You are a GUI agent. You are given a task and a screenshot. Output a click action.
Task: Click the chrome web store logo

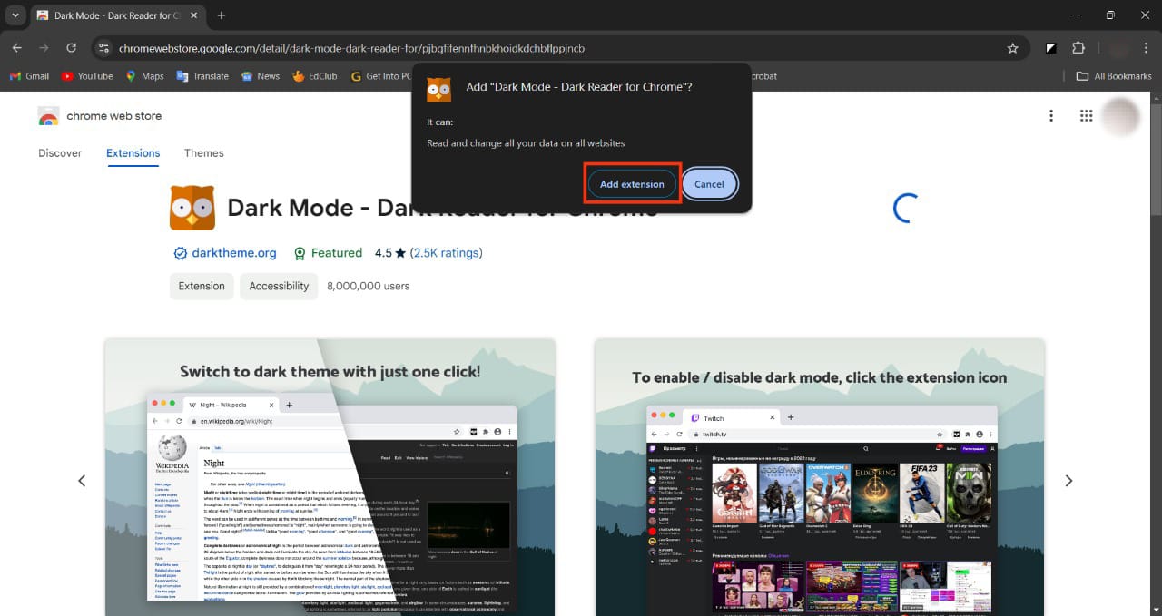100,116
